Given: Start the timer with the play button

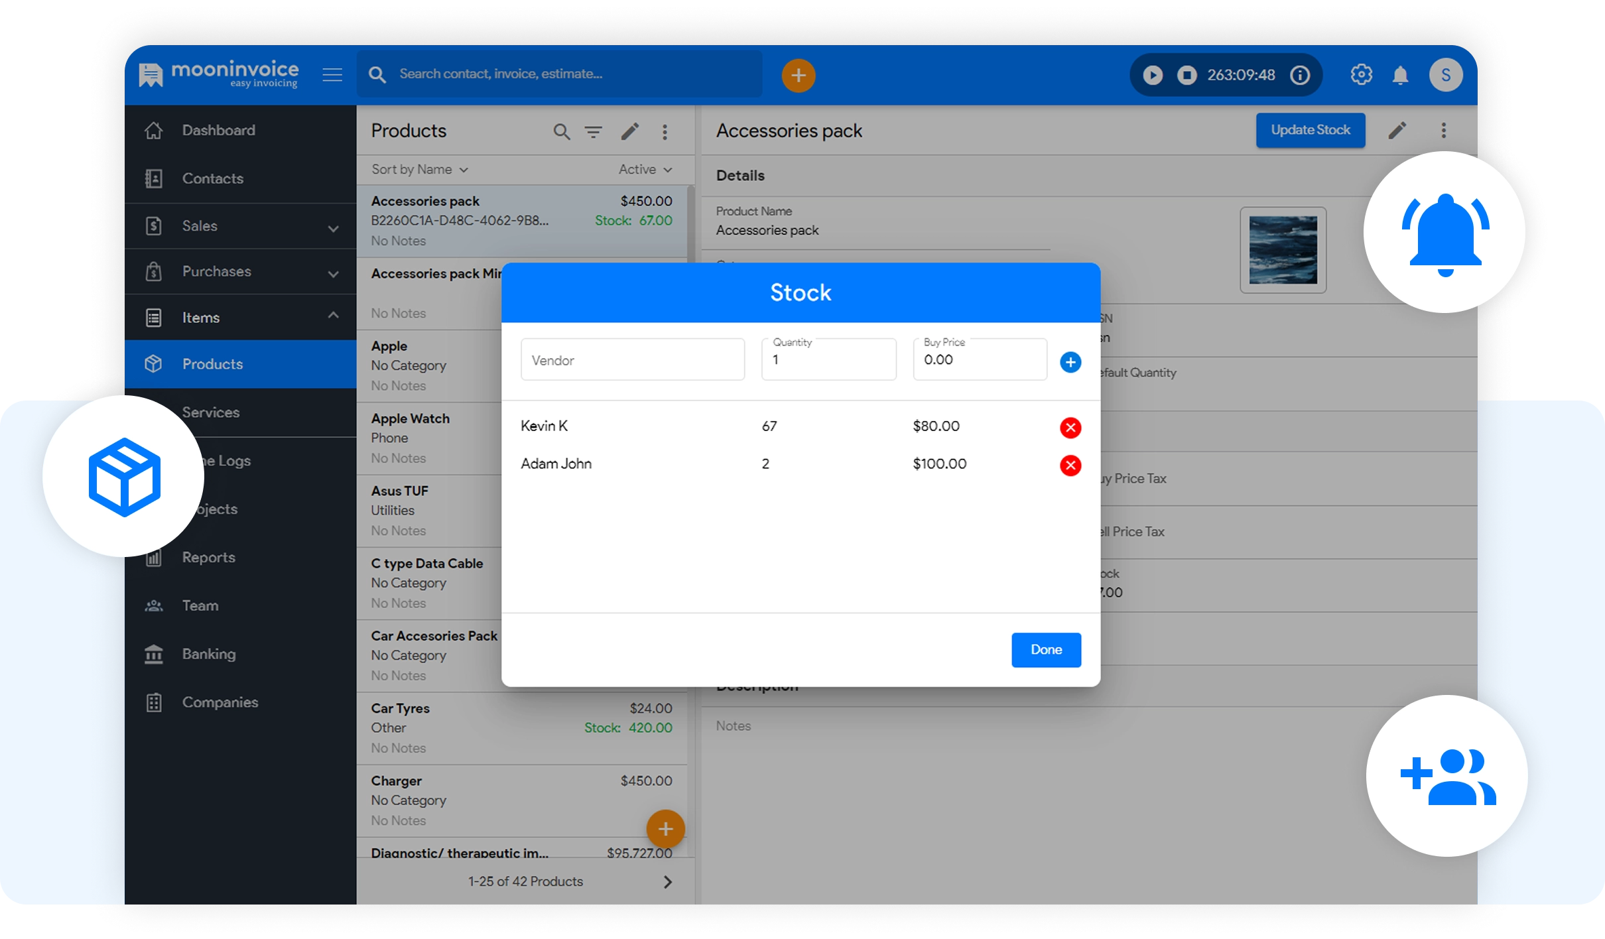Looking at the screenshot, I should (1153, 75).
